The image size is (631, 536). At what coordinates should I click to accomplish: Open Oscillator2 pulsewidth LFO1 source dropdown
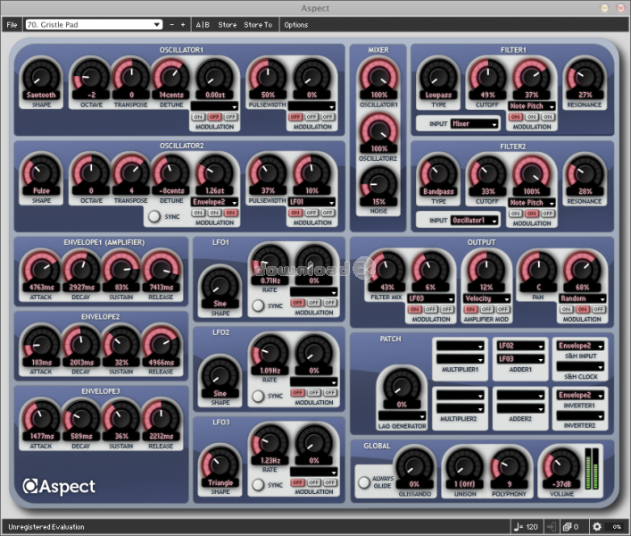coord(311,202)
